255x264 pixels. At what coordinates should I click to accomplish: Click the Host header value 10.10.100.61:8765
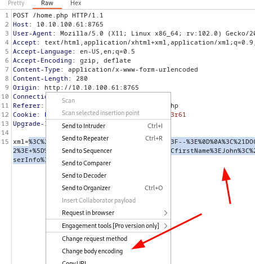tap(70, 24)
